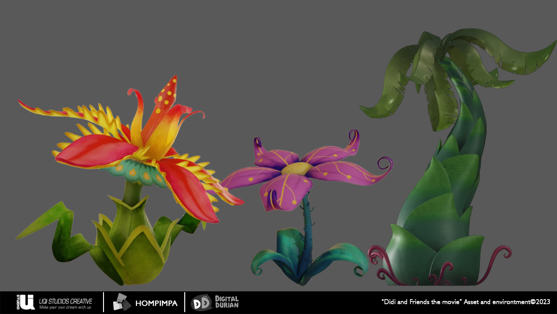Click the UQI Studio logo icon

[x=26, y=302]
